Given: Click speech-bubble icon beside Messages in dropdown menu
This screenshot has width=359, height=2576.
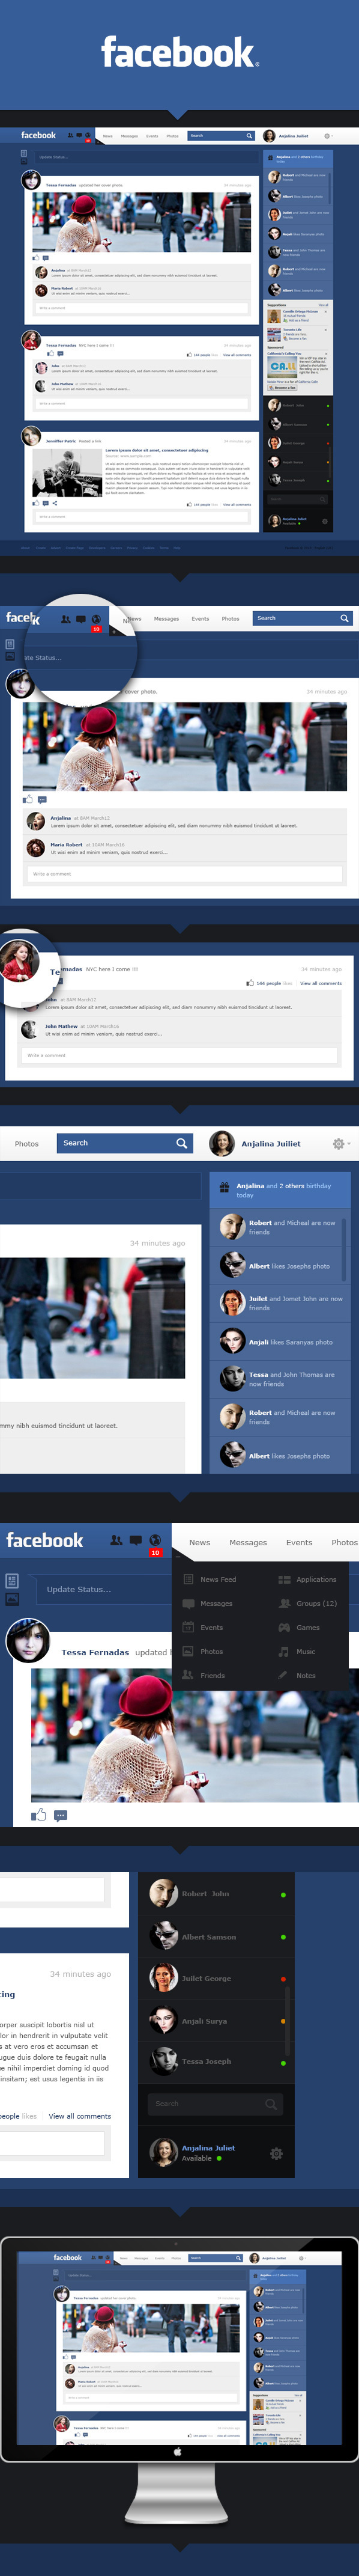Looking at the screenshot, I should tap(188, 1603).
